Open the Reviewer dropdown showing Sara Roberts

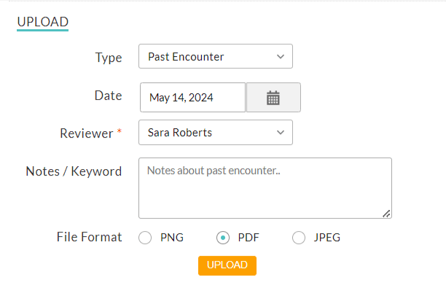coord(216,133)
